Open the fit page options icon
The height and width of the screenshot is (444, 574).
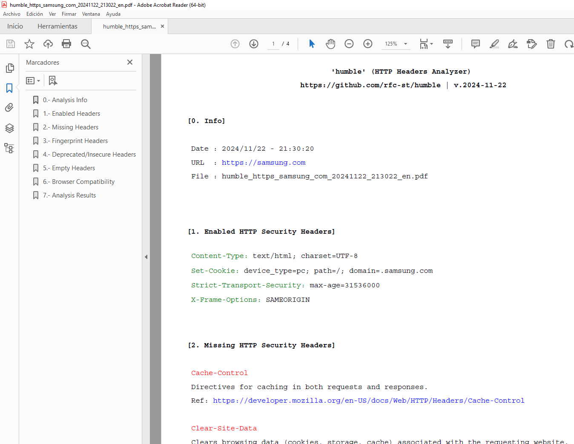[x=426, y=44]
